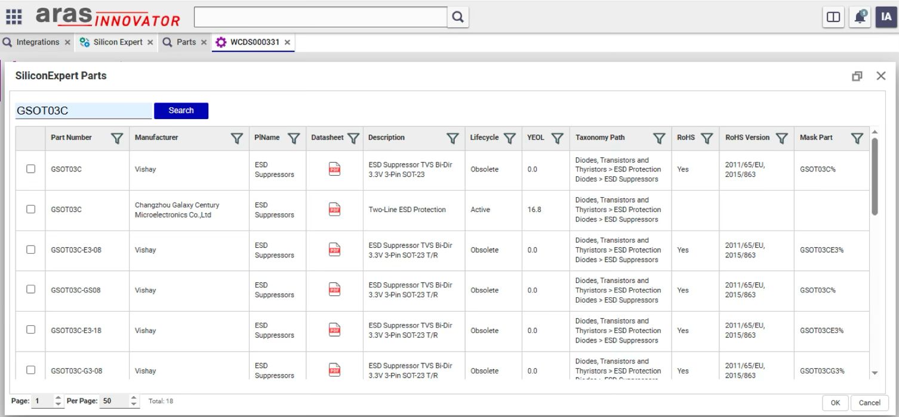Filter the Datasheet column

(353, 138)
